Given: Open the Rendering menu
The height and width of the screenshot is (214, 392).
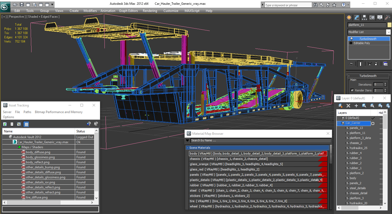Looking at the screenshot, I should click(150, 11).
